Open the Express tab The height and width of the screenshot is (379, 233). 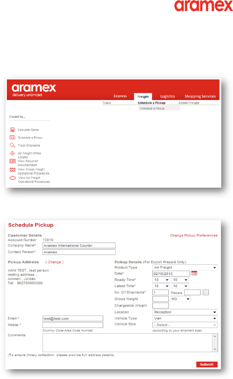[x=121, y=96]
